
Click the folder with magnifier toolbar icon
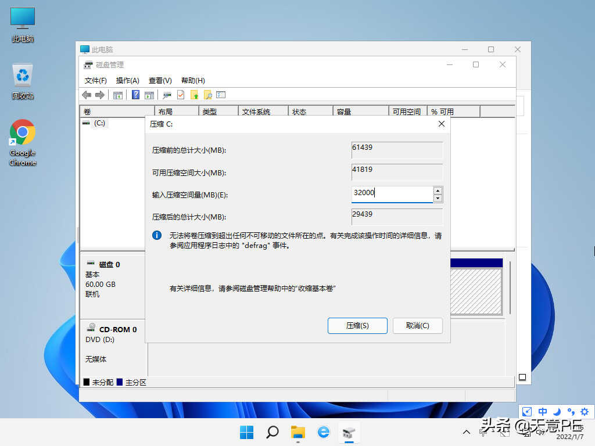point(207,95)
